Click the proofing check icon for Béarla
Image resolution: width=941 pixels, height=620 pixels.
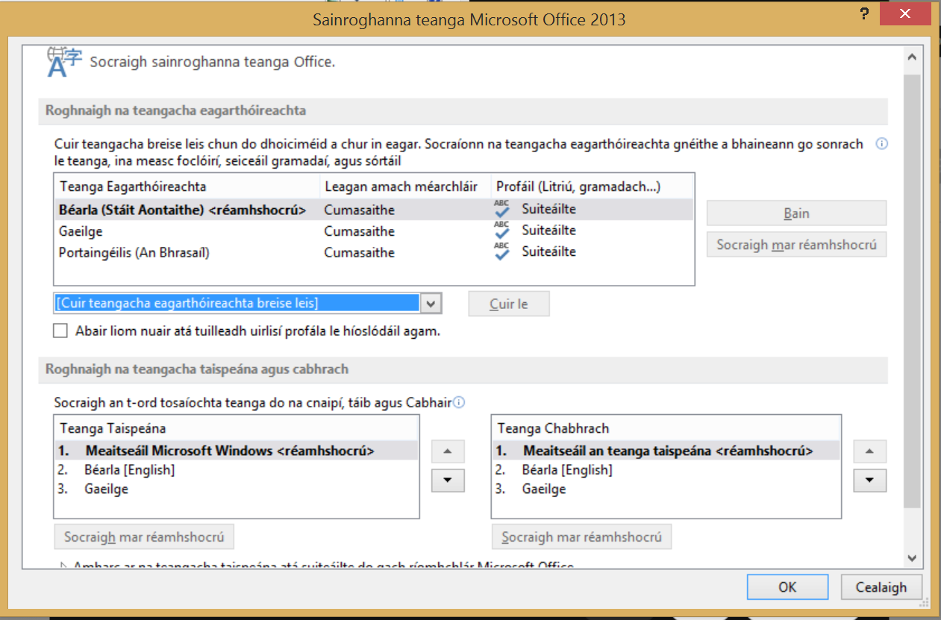point(502,209)
